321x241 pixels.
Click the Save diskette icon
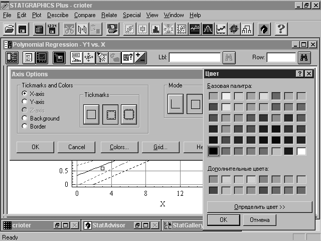22,29
